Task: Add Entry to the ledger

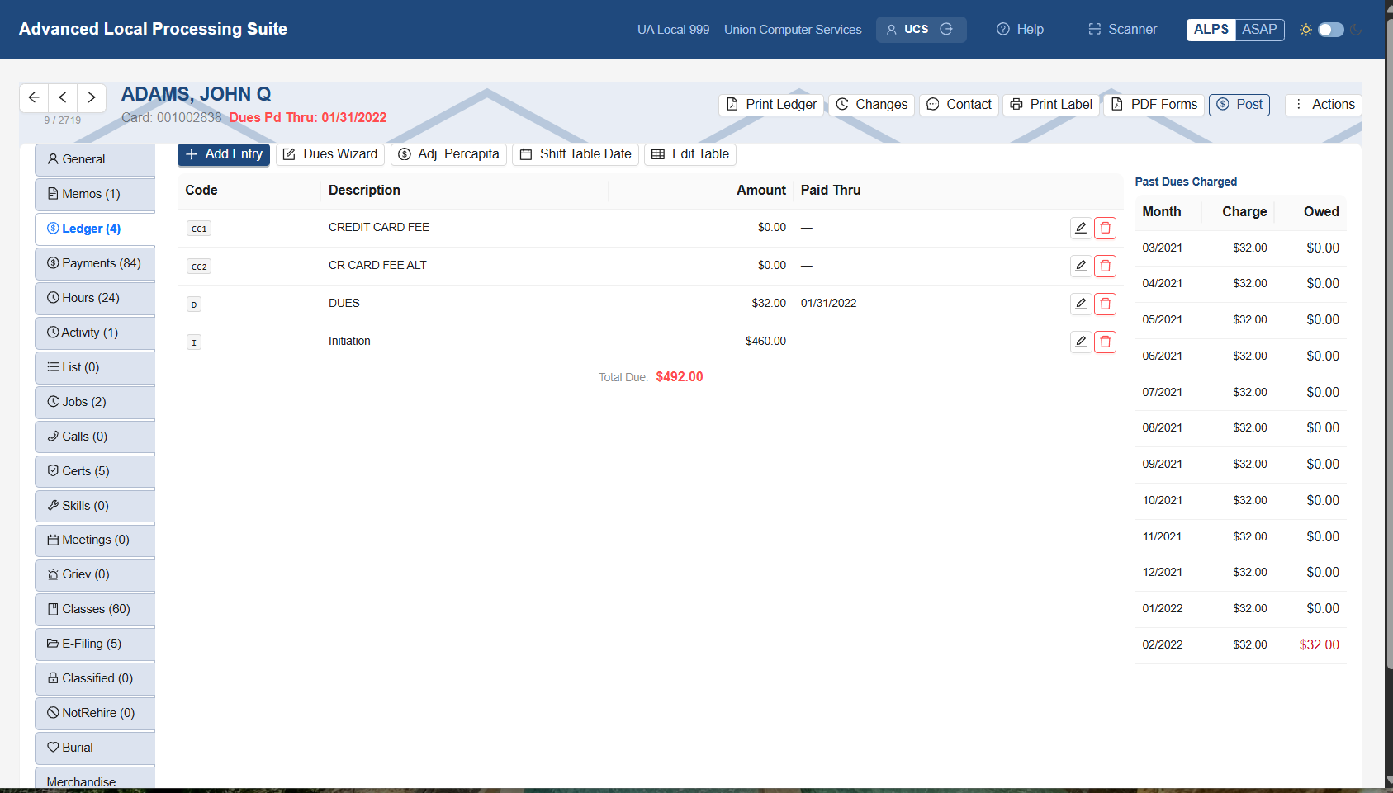Action: tap(224, 154)
